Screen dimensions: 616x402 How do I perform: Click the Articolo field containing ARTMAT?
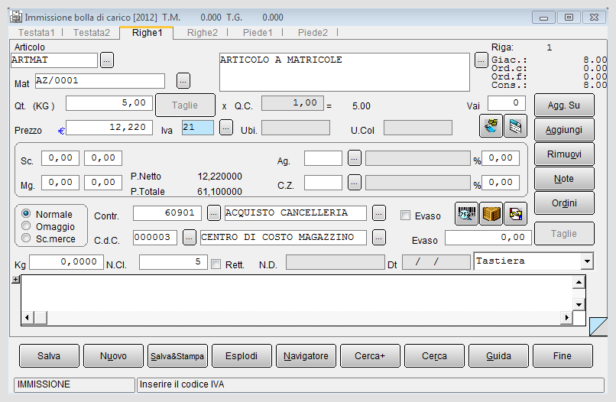[54, 60]
